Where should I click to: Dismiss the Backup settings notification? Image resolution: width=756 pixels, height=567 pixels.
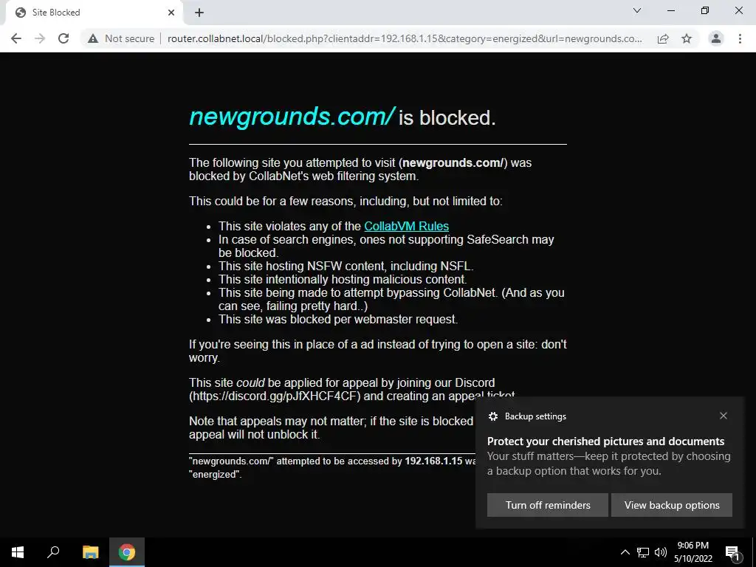724,416
